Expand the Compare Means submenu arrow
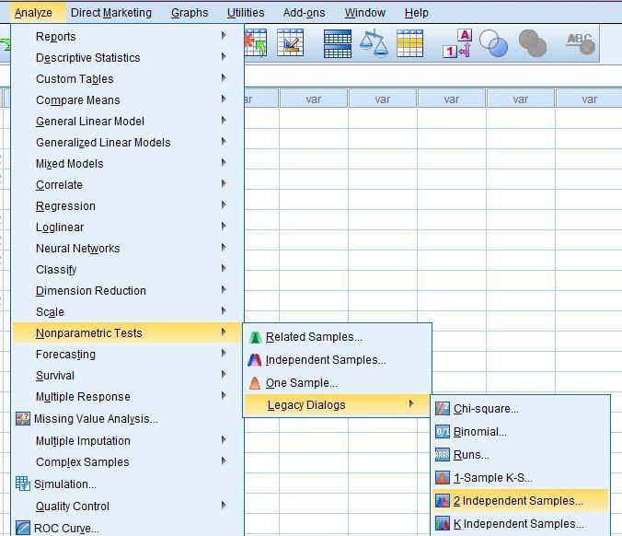 (224, 99)
